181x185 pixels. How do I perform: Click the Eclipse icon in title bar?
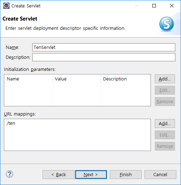click(6, 6)
